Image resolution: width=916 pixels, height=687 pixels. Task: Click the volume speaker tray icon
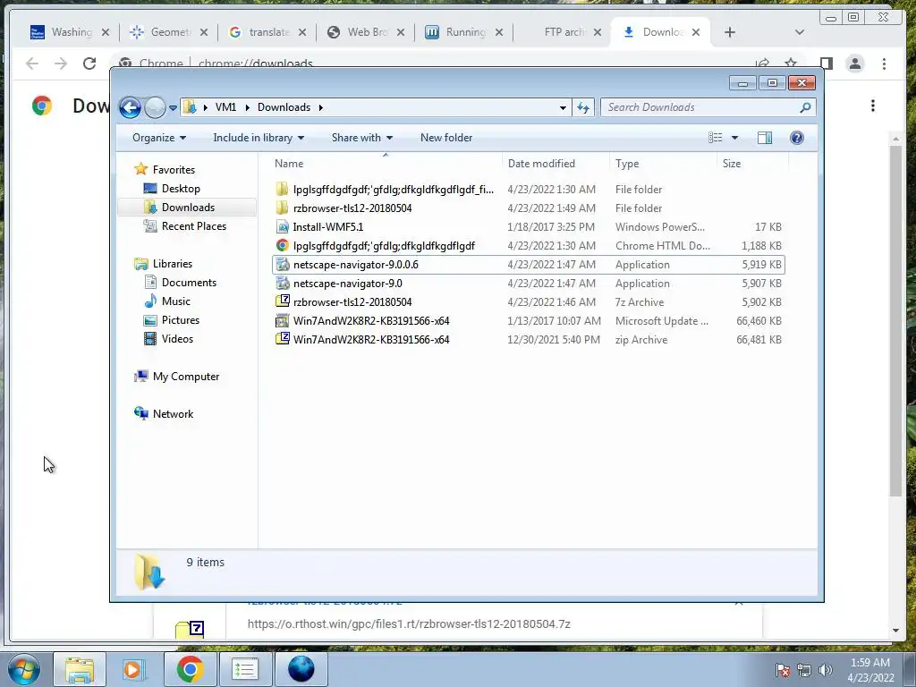tap(826, 670)
